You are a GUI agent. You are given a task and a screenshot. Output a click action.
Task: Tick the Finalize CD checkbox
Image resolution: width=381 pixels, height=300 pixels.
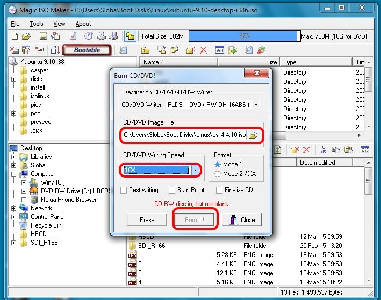point(219,190)
